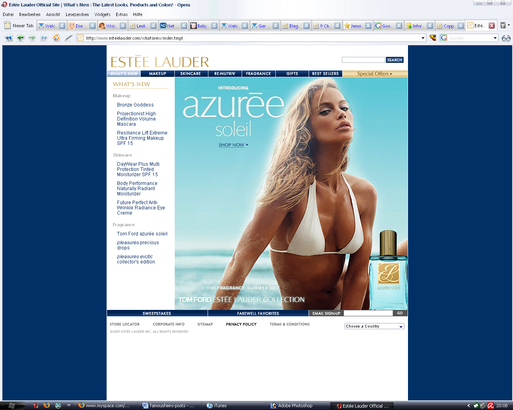
Task: Click the FAREWELL FAVORITES bar
Action: tap(258, 314)
